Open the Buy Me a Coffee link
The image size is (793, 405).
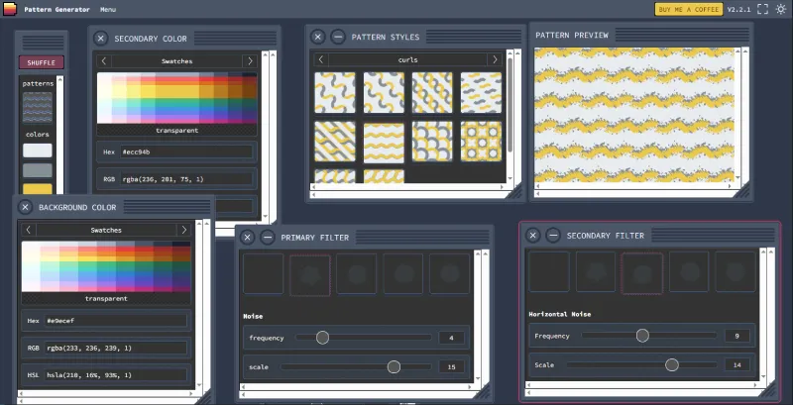689,9
